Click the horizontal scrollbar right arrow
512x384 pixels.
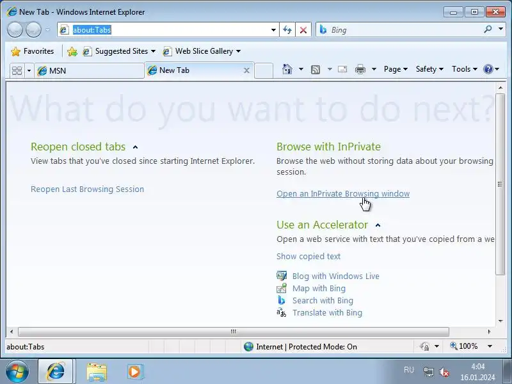[x=489, y=332]
